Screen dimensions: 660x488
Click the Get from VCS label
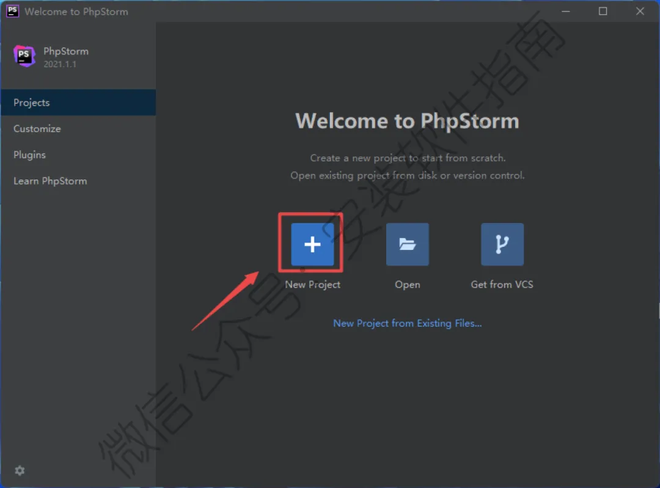coord(502,285)
